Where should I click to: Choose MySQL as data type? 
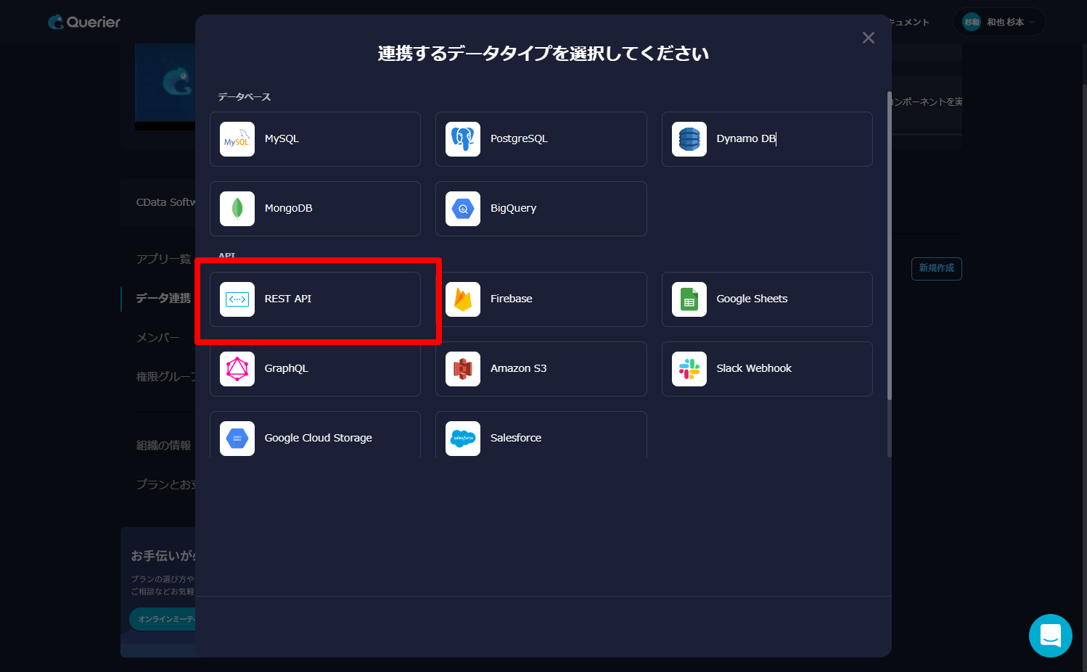tap(315, 139)
